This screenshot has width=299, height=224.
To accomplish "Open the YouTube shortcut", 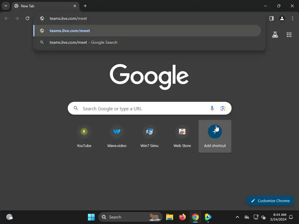I will (x=84, y=136).
